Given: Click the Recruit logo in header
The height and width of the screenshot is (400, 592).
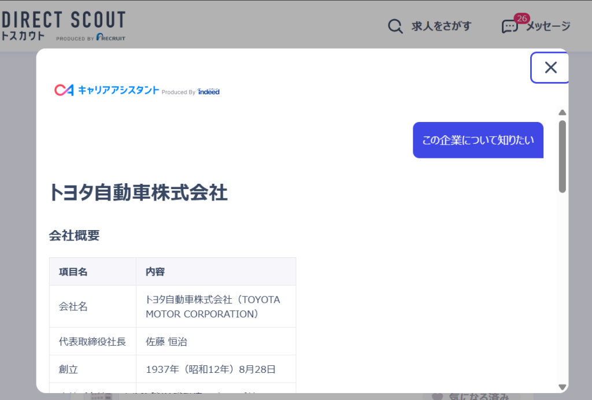Looking at the screenshot, I should (x=110, y=38).
